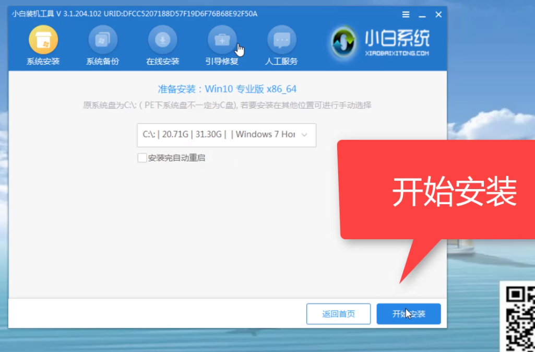Viewport: 535px width, 352px height.
Task: Open the hamburger menu icon
Action: 406,15
